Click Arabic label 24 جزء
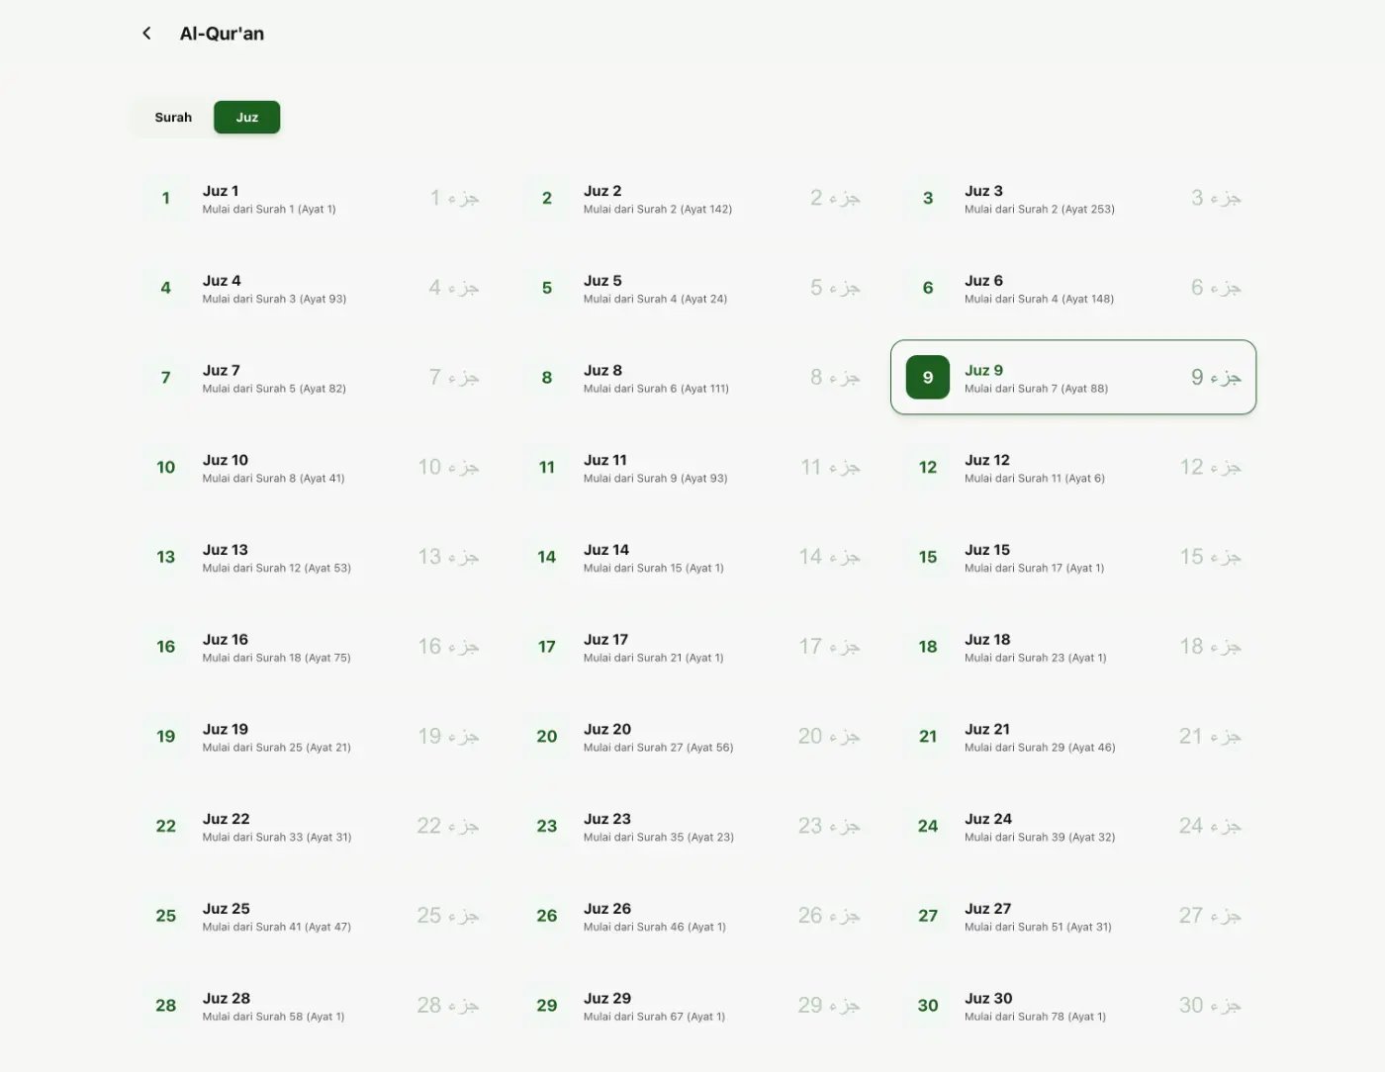 pyautogui.click(x=1210, y=826)
